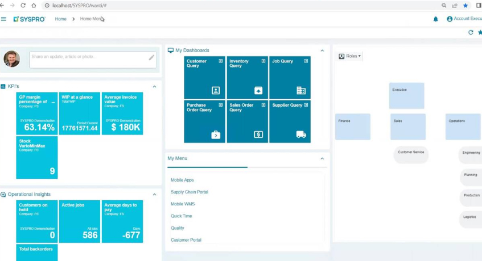
Task: Bookmark this page with the browser star
Action: pos(465,5)
